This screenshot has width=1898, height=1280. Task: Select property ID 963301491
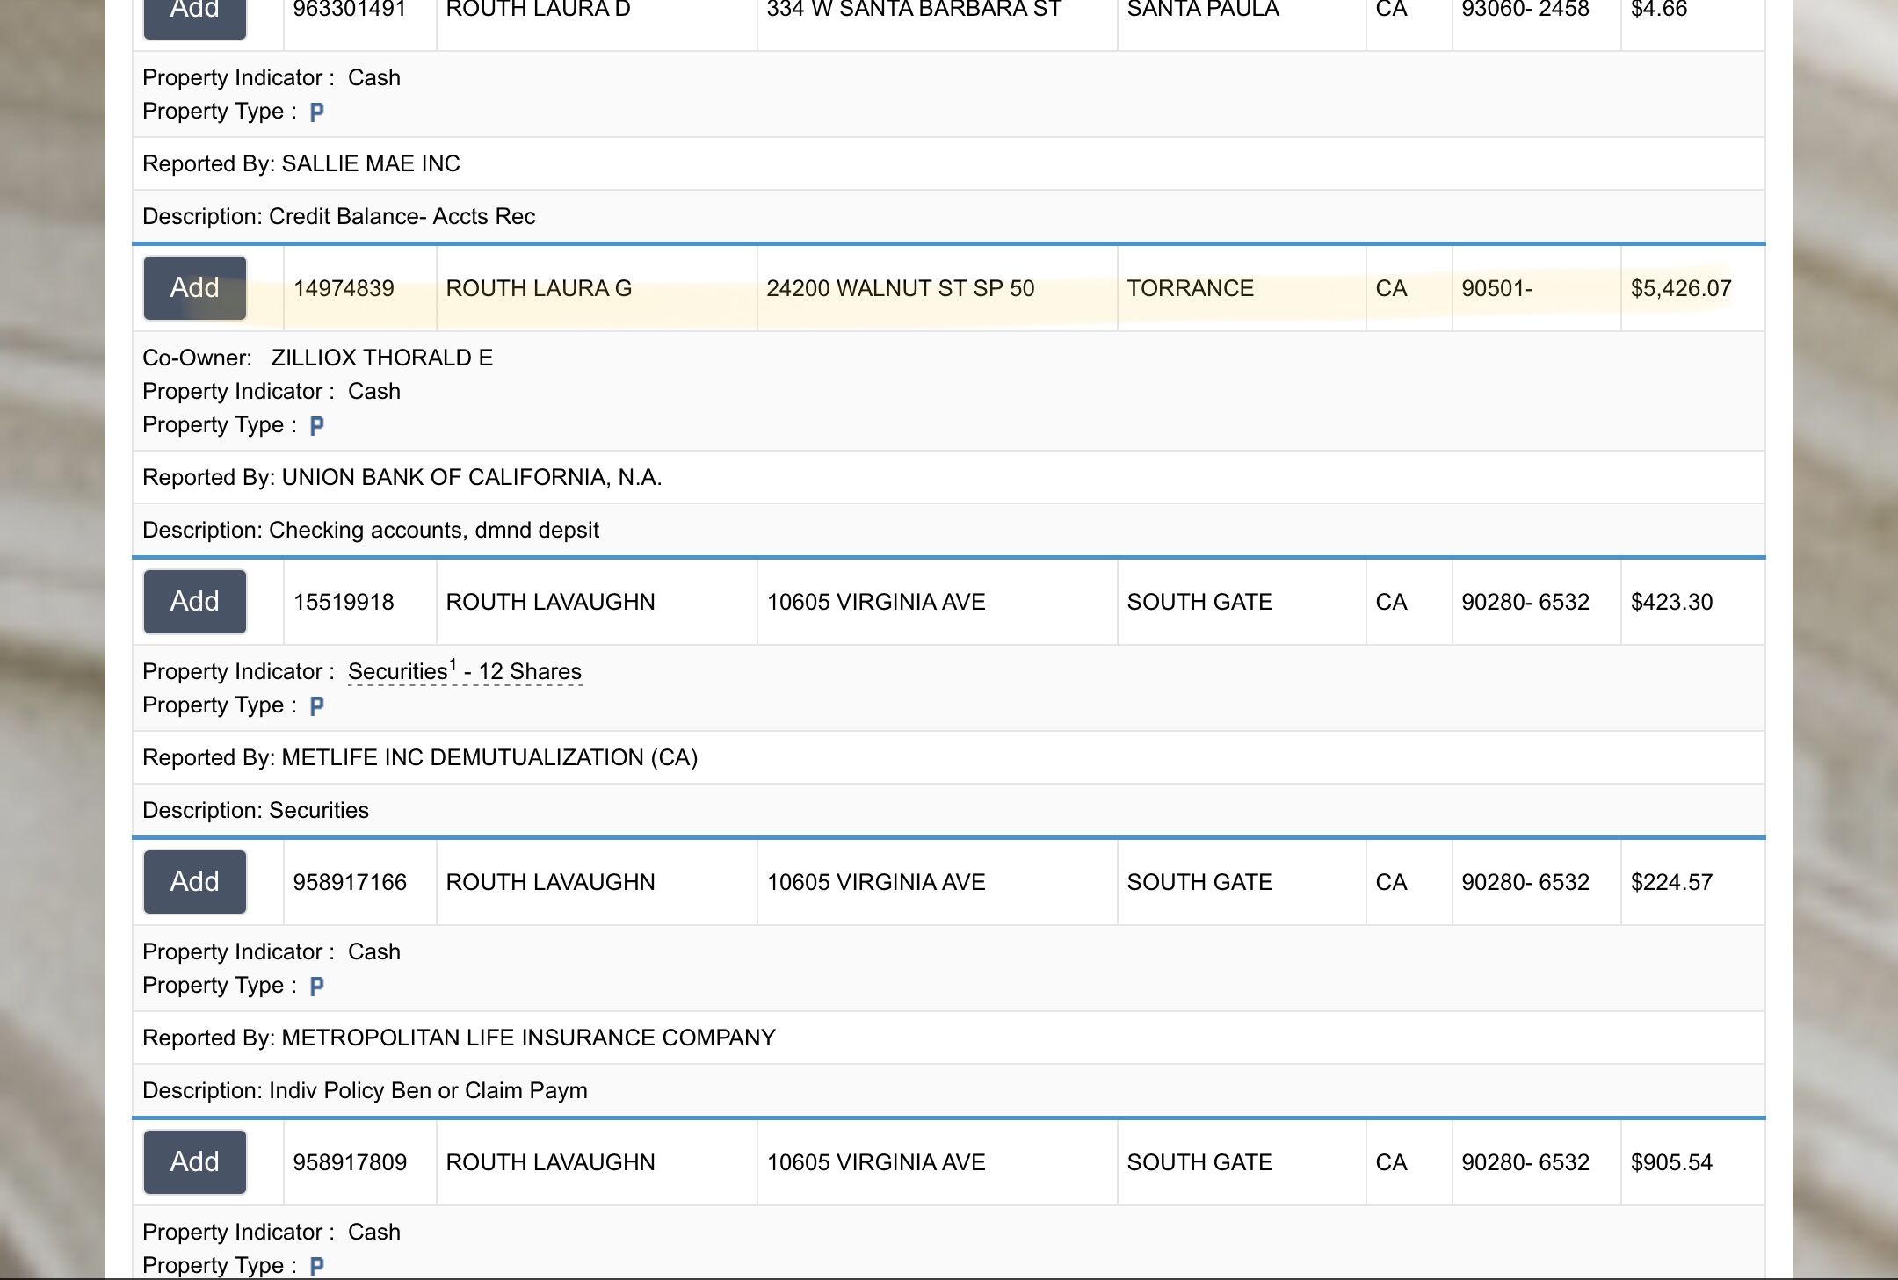[x=350, y=10]
